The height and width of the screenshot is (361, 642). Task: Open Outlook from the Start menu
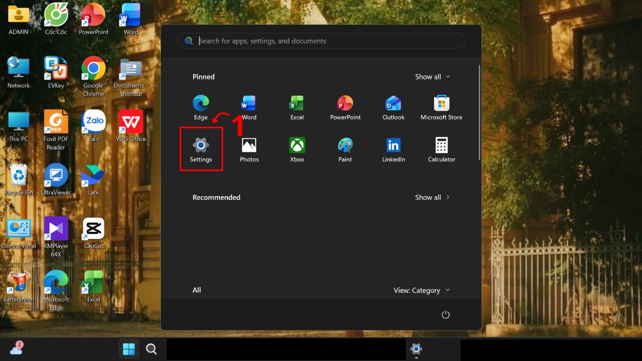(393, 107)
